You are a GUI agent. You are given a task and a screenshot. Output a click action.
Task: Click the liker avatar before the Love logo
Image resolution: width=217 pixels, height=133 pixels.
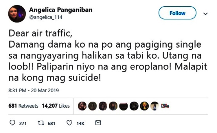coord(155,106)
